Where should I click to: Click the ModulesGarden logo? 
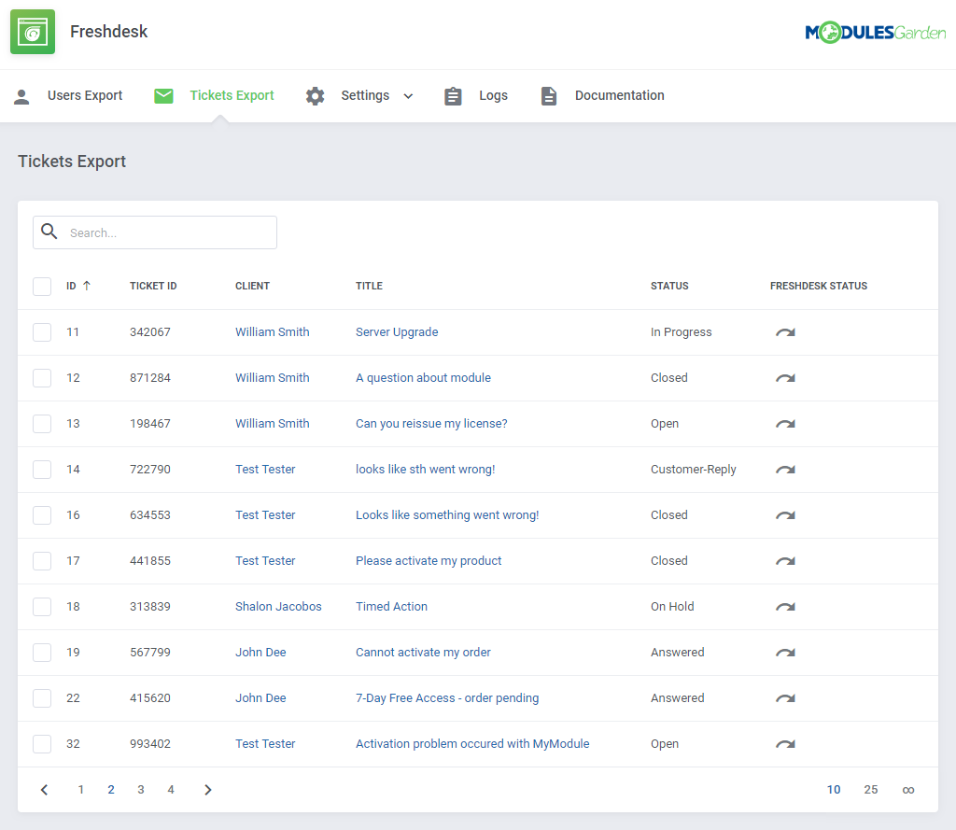click(875, 33)
